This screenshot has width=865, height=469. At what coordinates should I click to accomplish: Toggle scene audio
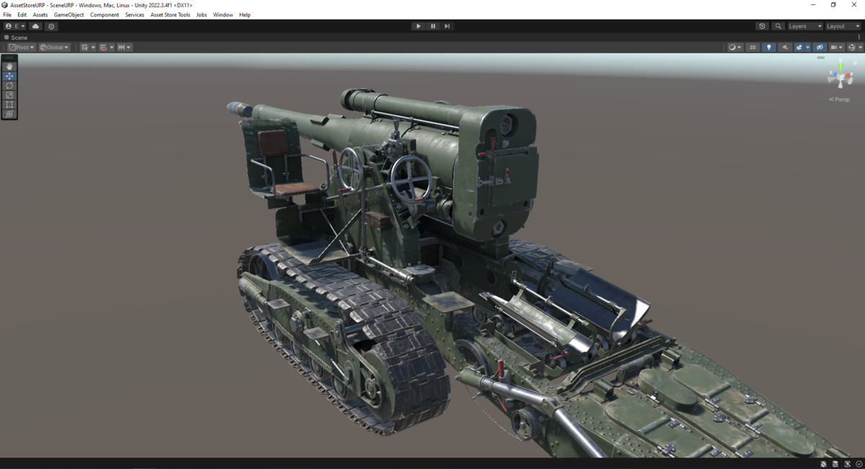[784, 46]
